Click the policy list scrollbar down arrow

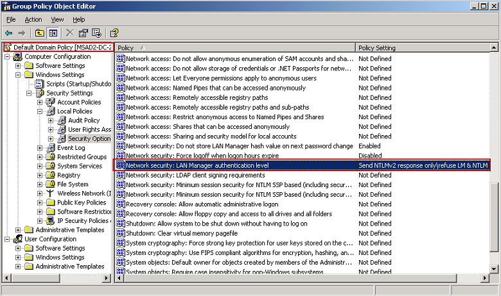point(495,270)
